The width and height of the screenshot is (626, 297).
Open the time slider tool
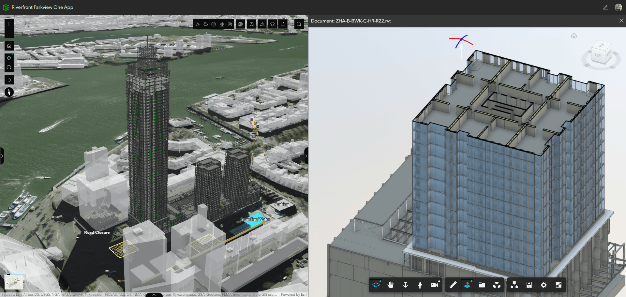click(x=251, y=24)
